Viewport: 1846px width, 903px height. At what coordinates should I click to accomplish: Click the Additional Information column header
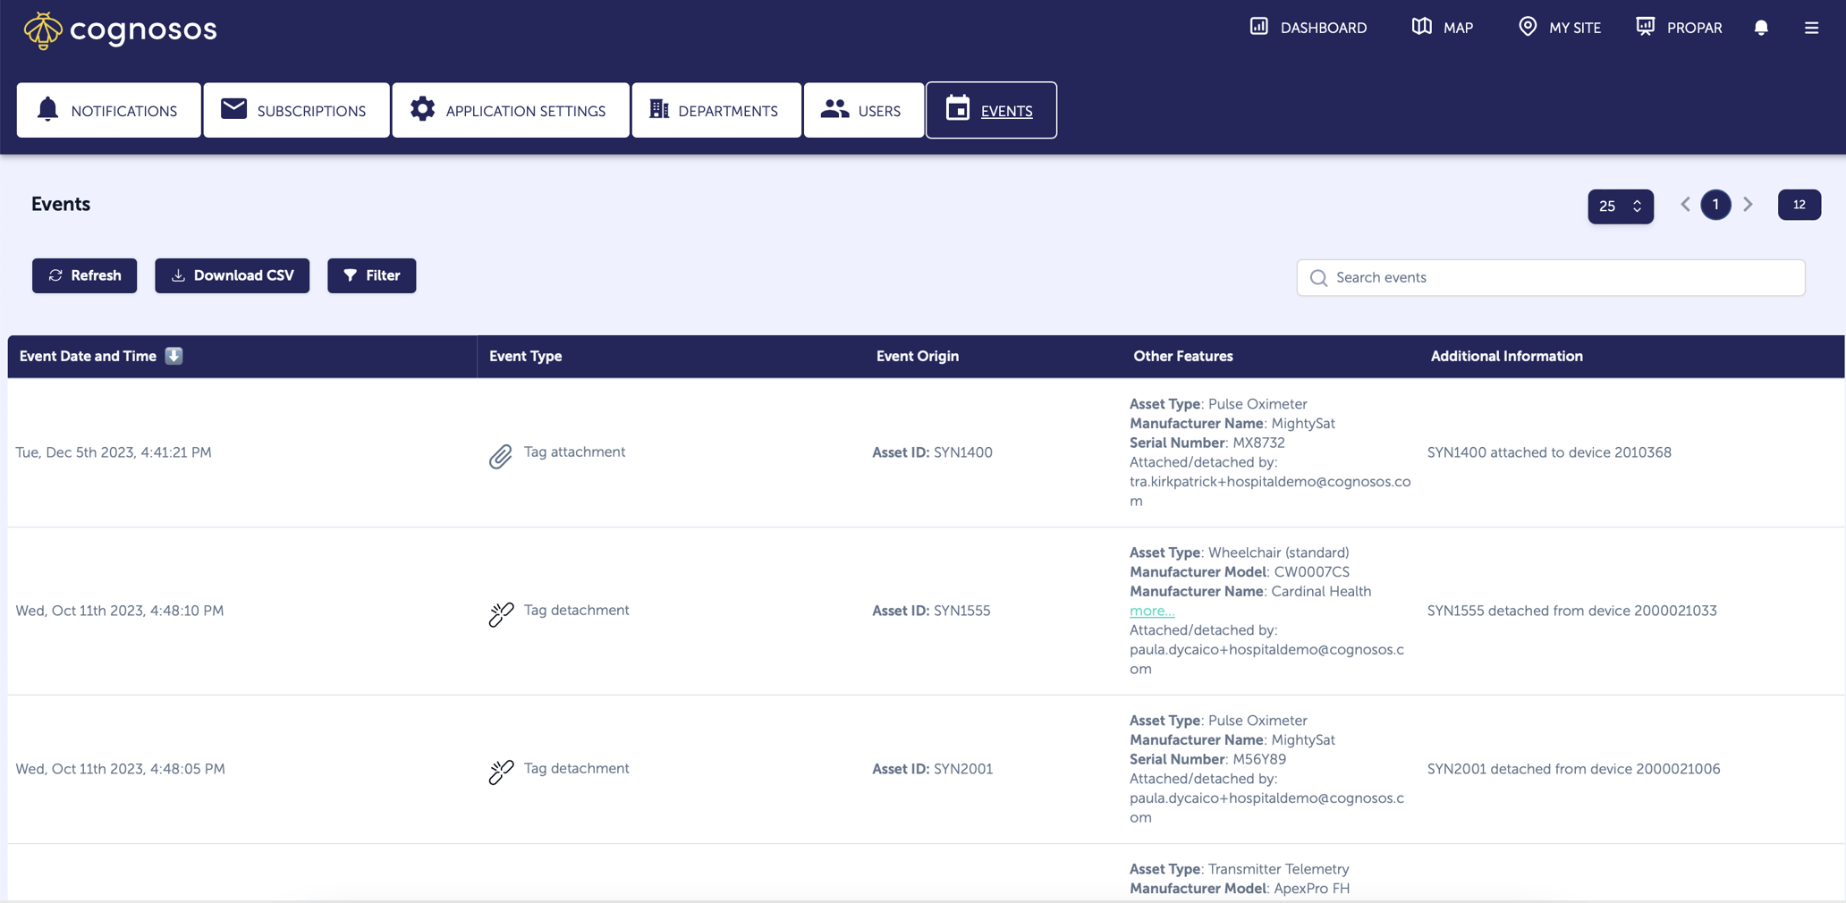point(1506,356)
